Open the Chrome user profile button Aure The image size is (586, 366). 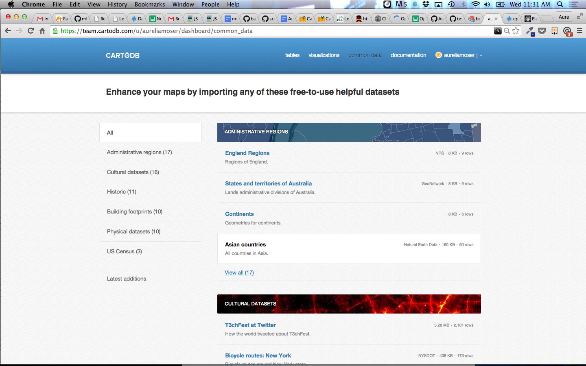pos(564,17)
